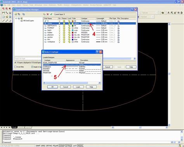The image size is (184, 147).
Task: Select the DASHED linetype row
Action: (72, 69)
